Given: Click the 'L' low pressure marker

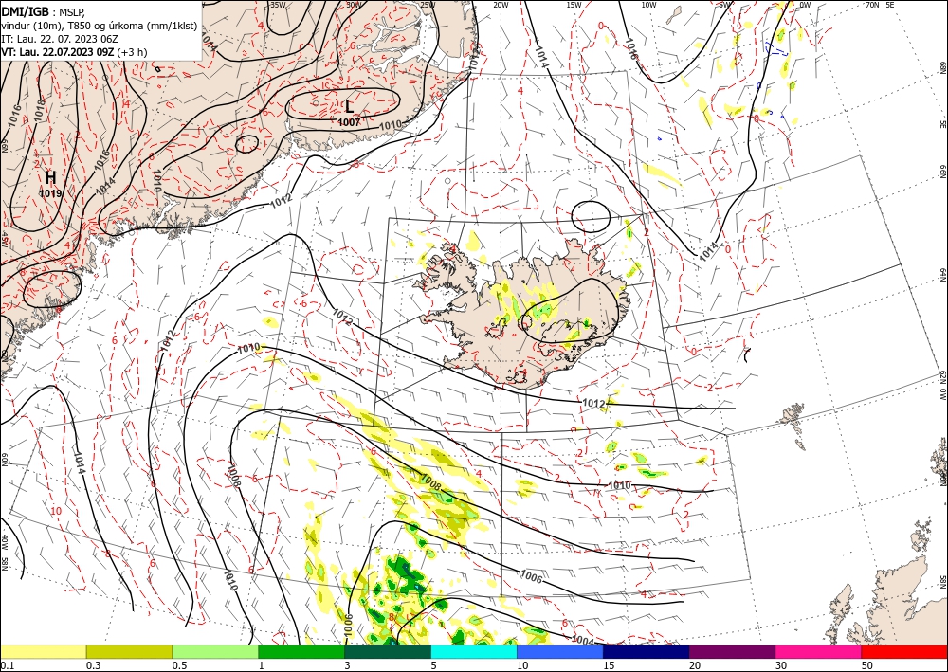Looking at the screenshot, I should pyautogui.click(x=350, y=107).
